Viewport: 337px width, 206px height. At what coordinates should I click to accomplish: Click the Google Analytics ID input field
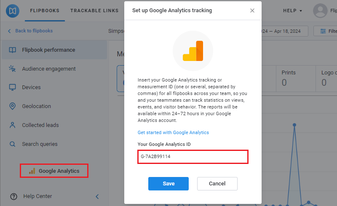193,157
